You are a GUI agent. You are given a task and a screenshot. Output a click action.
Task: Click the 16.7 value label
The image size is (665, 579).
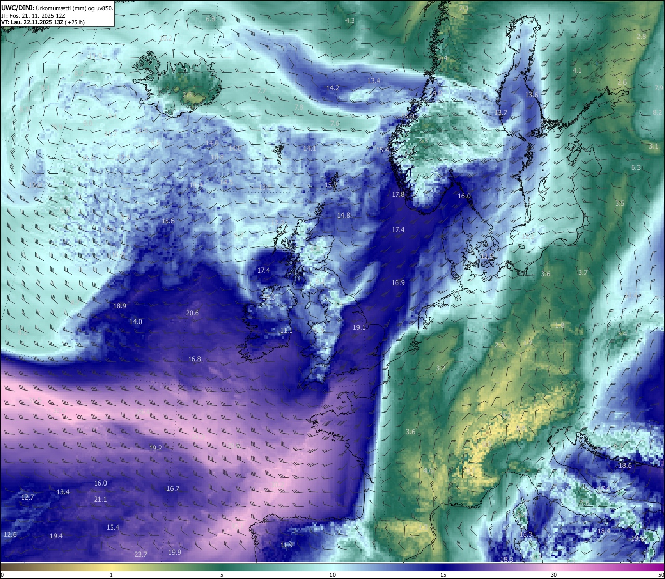click(173, 488)
